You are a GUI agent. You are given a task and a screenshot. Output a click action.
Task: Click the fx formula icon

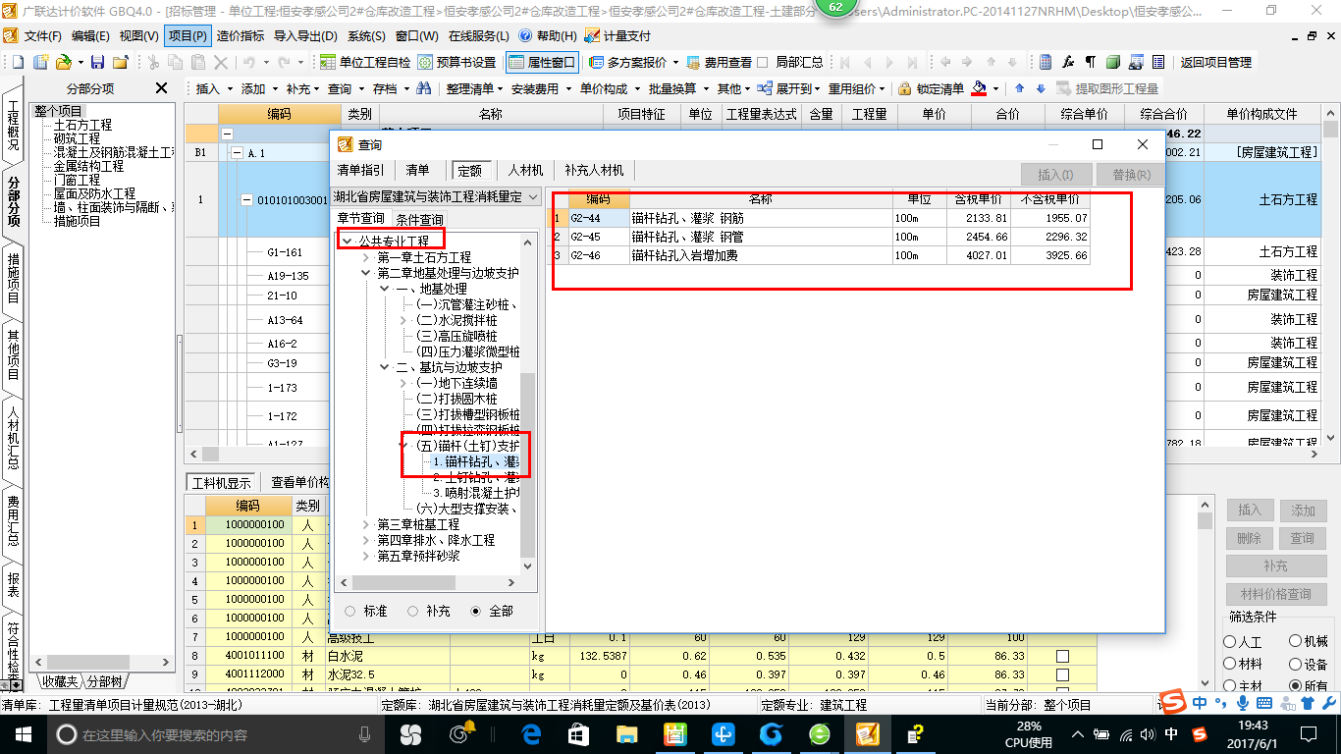tap(1068, 62)
